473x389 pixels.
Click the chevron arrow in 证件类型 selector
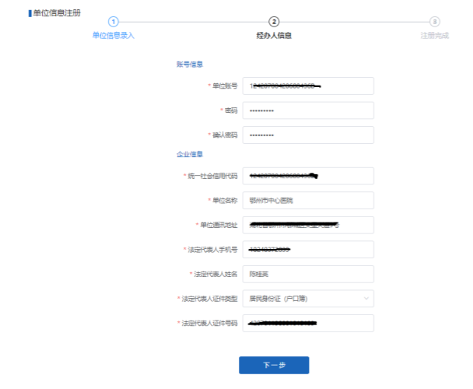point(366,298)
